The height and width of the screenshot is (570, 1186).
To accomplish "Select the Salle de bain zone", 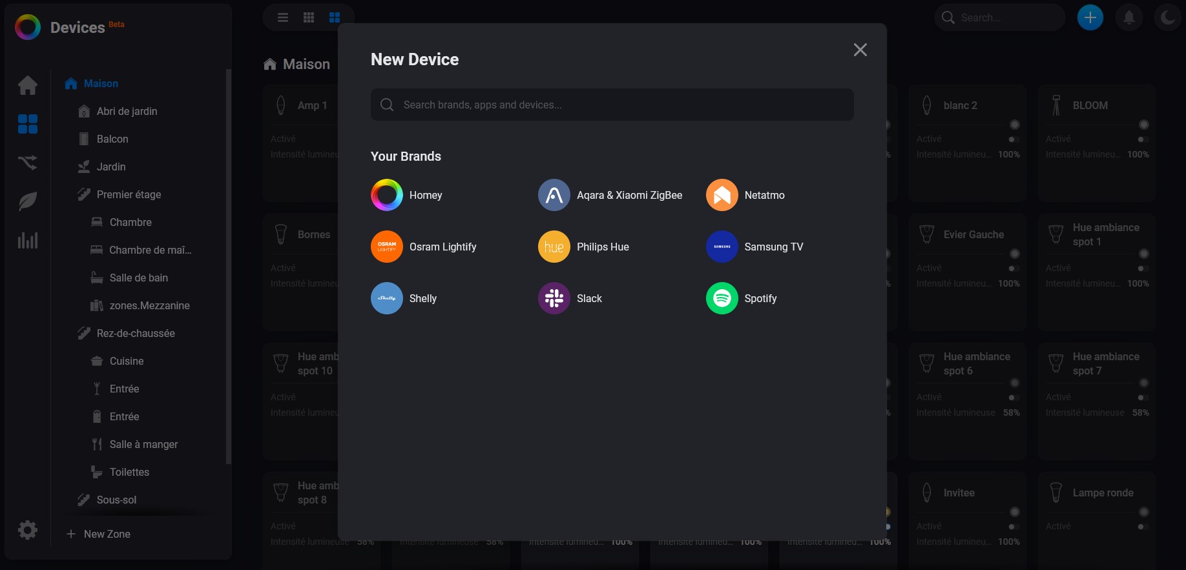I will click(x=138, y=278).
